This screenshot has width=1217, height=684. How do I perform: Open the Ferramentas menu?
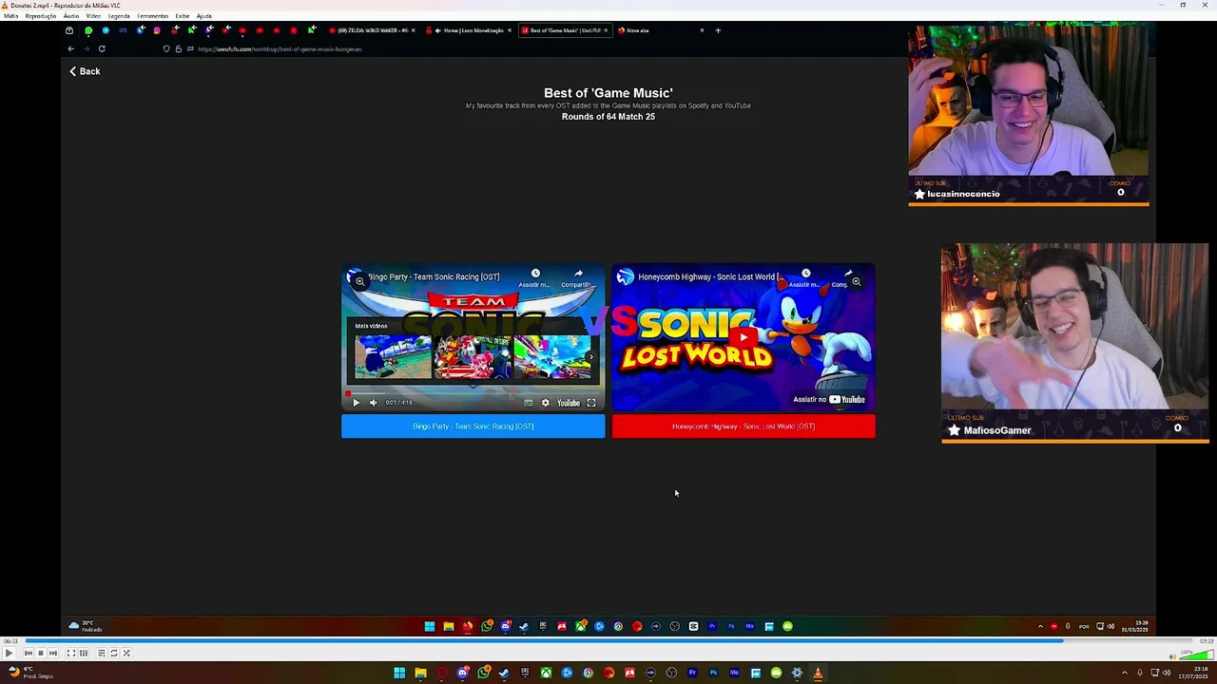pyautogui.click(x=152, y=16)
